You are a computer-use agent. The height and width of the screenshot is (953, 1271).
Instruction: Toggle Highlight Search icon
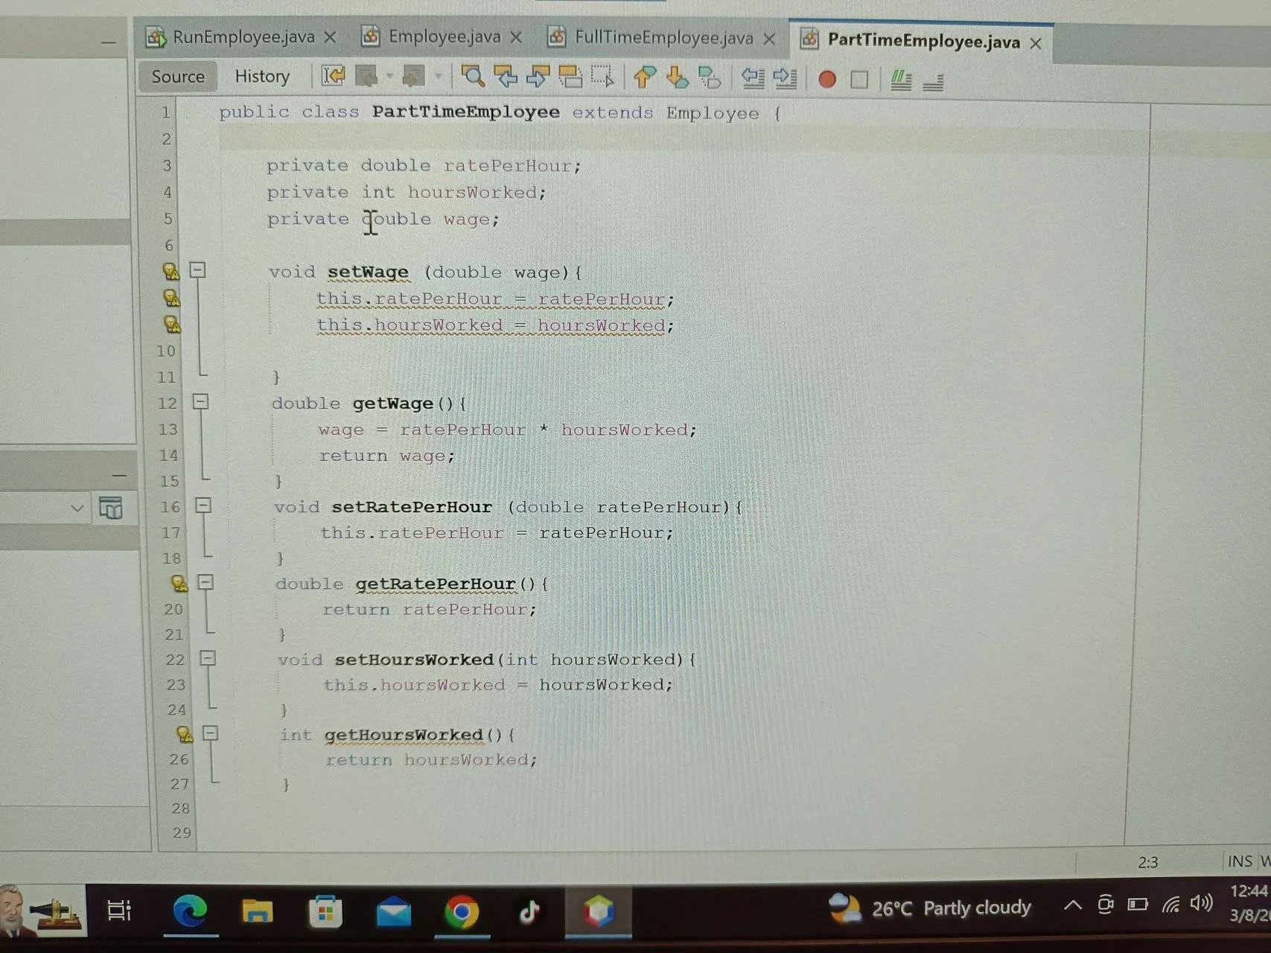coord(570,77)
